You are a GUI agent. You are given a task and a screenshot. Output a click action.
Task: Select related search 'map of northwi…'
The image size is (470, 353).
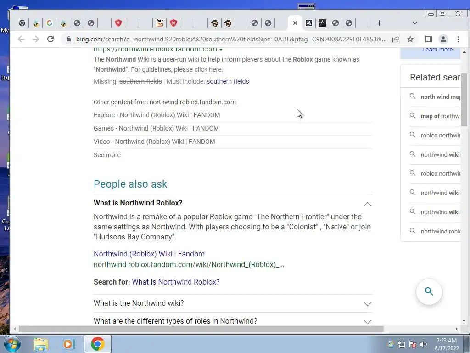pos(440,116)
